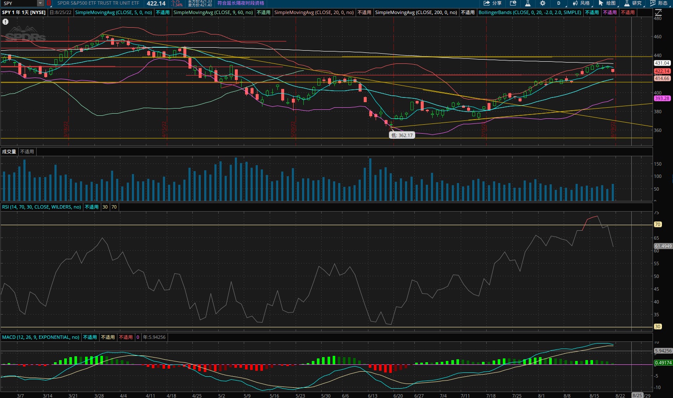The image size is (673, 398).
Task: Open the 分享 share menu
Action: 492,3
